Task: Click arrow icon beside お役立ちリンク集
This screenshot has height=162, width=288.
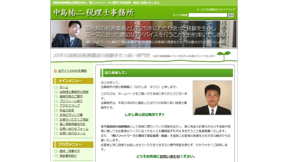Action: pyautogui.click(x=56, y=115)
